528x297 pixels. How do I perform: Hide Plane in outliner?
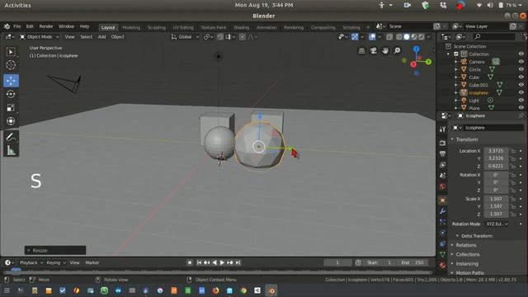521,108
